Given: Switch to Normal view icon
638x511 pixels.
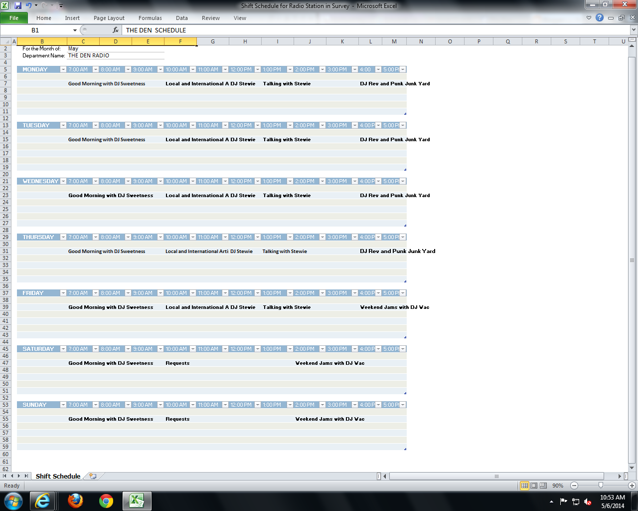Looking at the screenshot, I should [524, 486].
